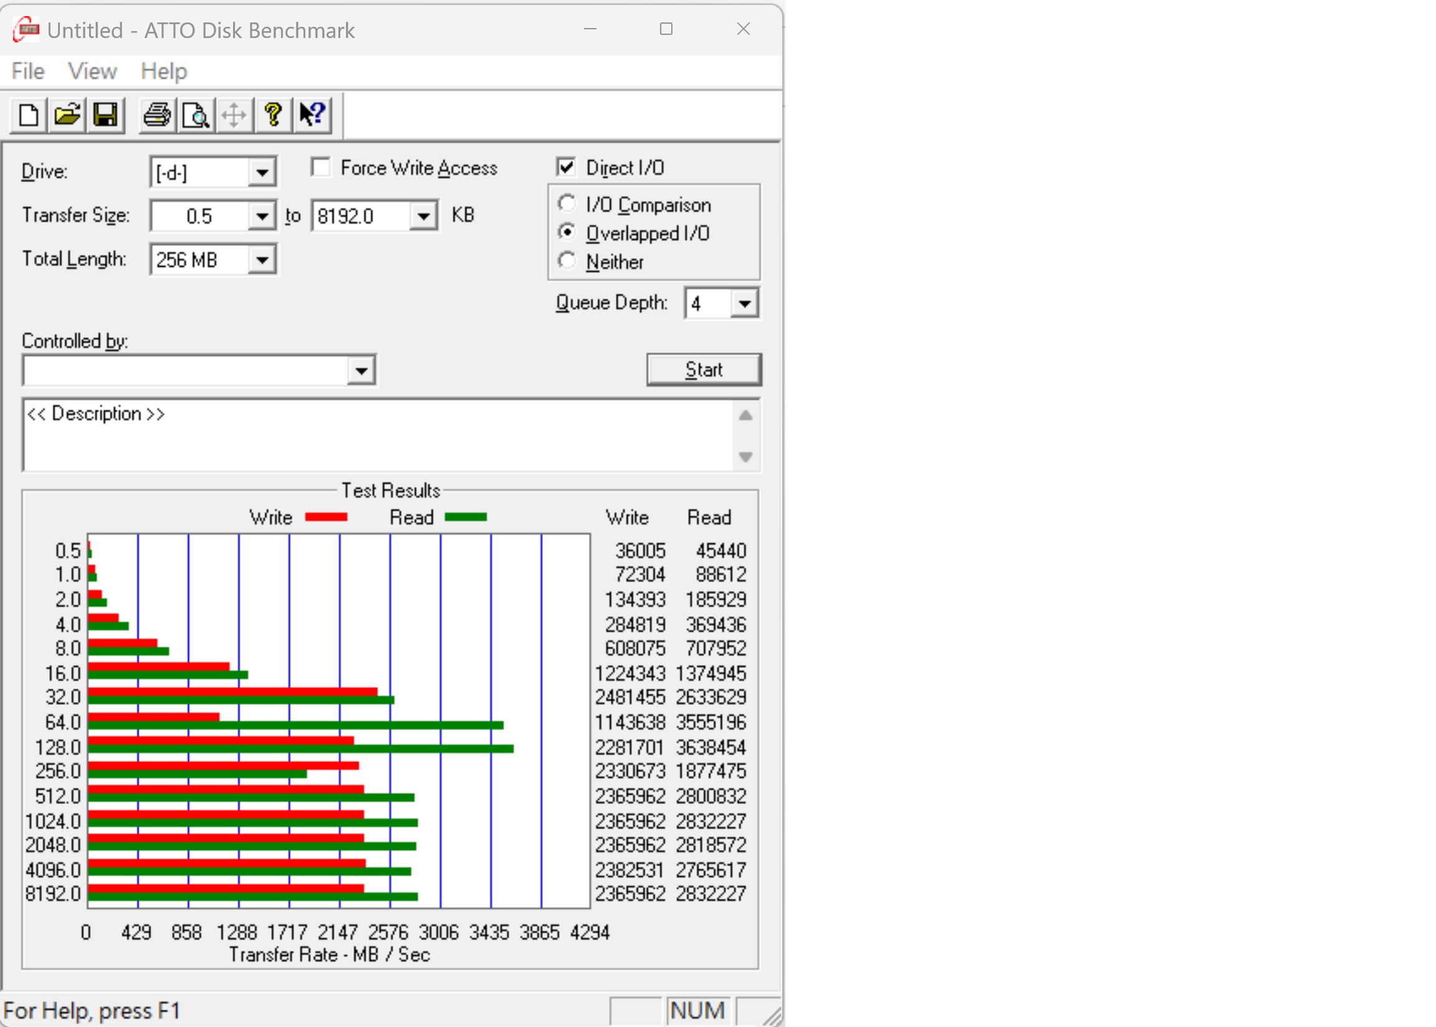Enable the Force Write Access checkbox
This screenshot has height=1027, width=1436.
tap(320, 168)
